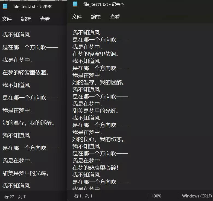This screenshot has width=213, height=201.
Task: Click the Notepad icon in file_test.txt window
Action: click(5, 6)
